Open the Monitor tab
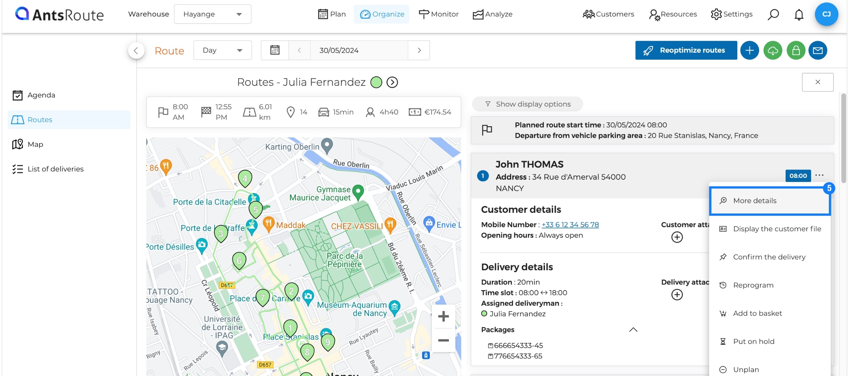 [x=439, y=14]
